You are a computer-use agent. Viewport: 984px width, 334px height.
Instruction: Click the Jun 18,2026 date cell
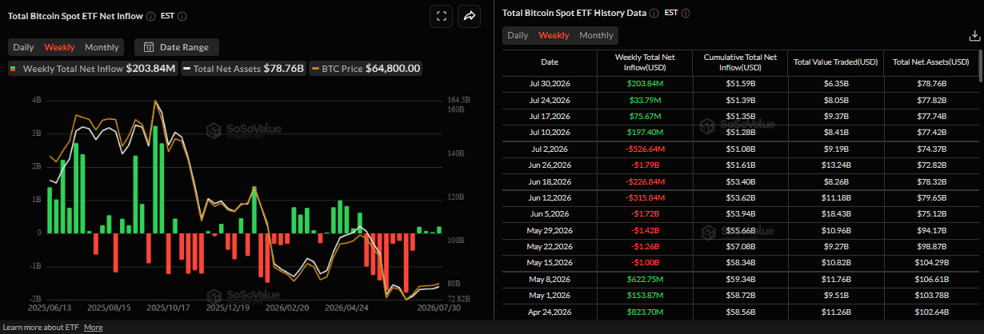coord(550,181)
